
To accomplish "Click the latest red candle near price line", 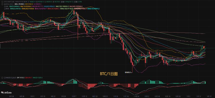I will point(204,47).
